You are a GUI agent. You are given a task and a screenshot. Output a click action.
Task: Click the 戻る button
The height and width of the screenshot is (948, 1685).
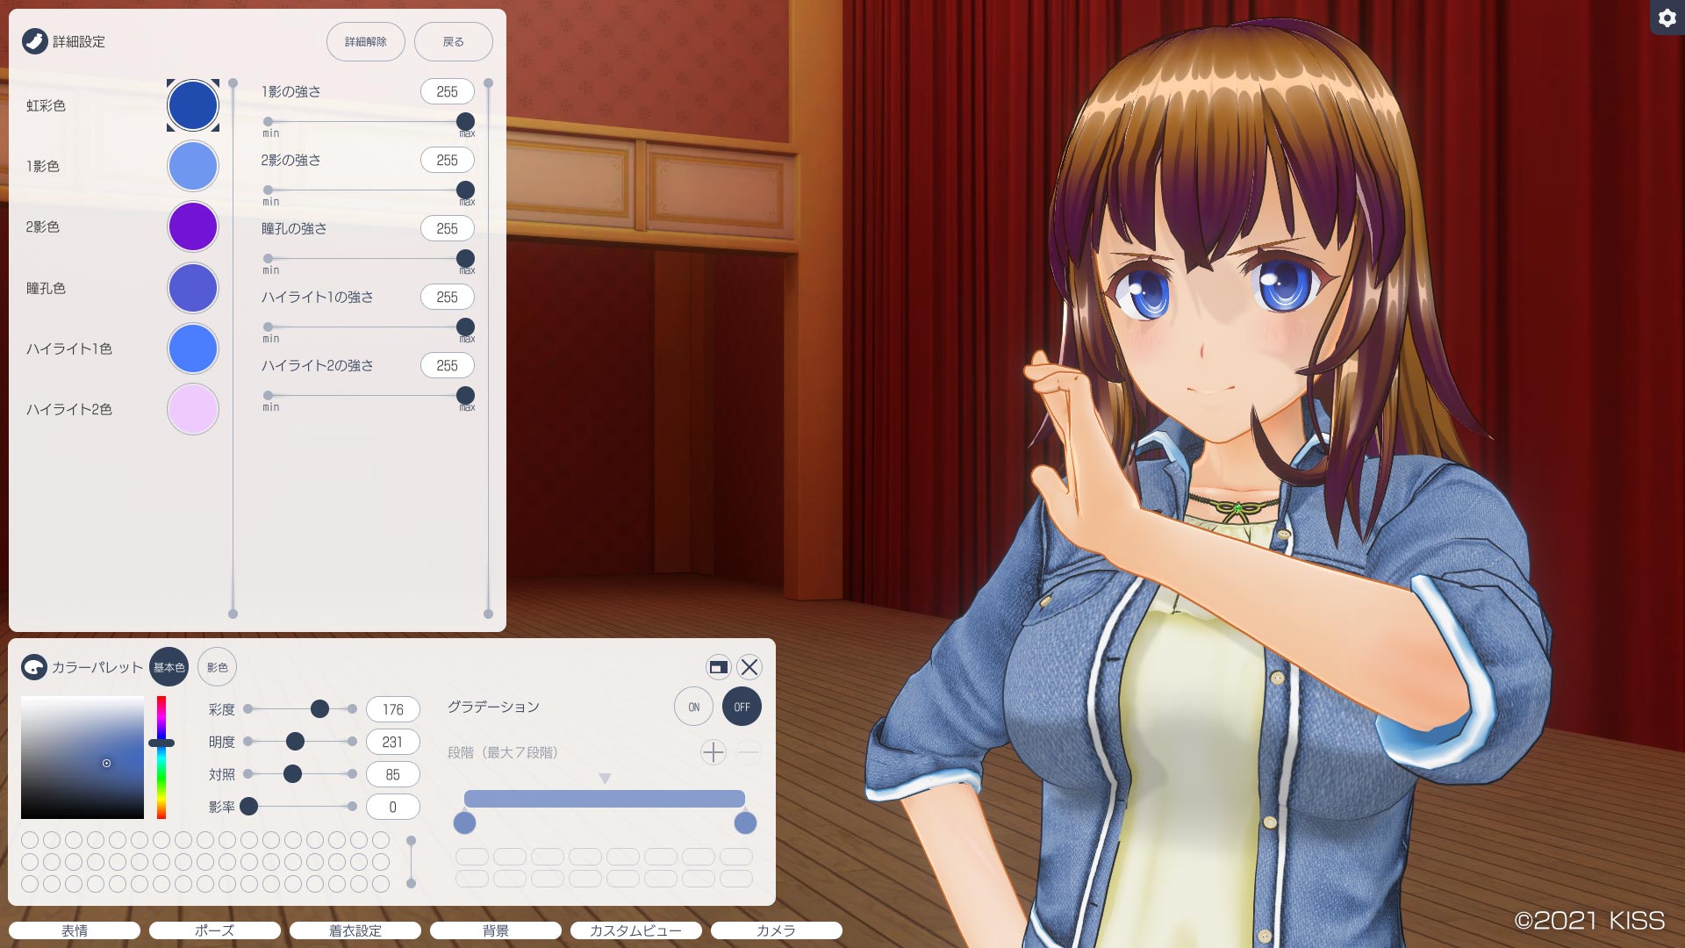(454, 41)
